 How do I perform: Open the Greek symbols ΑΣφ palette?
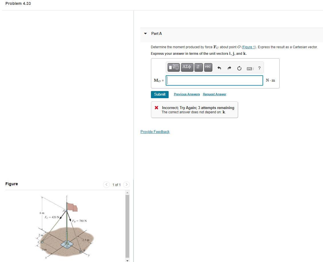click(x=187, y=67)
